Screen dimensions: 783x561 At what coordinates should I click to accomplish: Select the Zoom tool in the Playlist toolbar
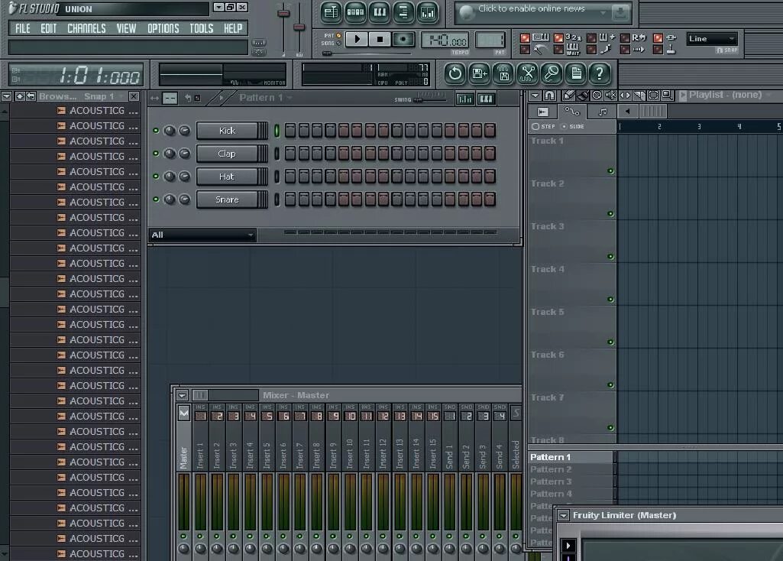coord(667,97)
